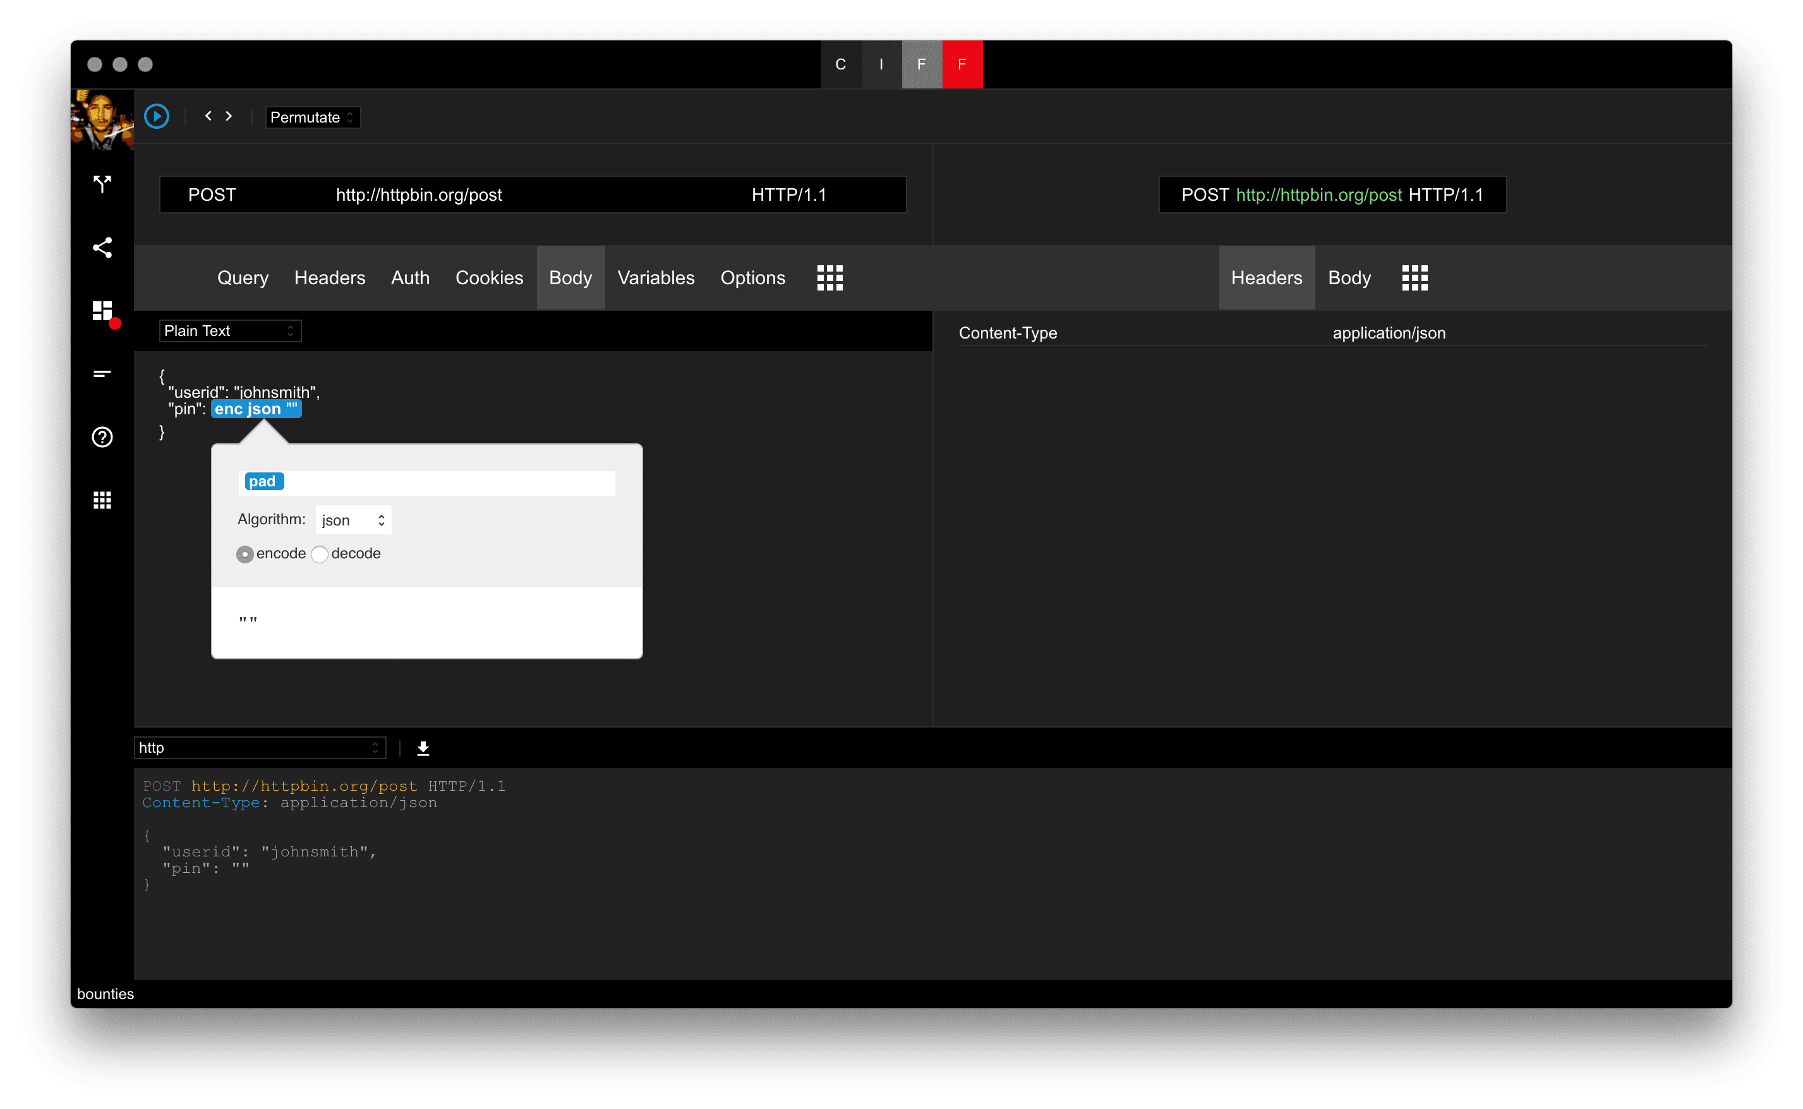Viewport: 1803px width, 1109px height.
Task: Open the http output format dropdown
Action: point(260,747)
